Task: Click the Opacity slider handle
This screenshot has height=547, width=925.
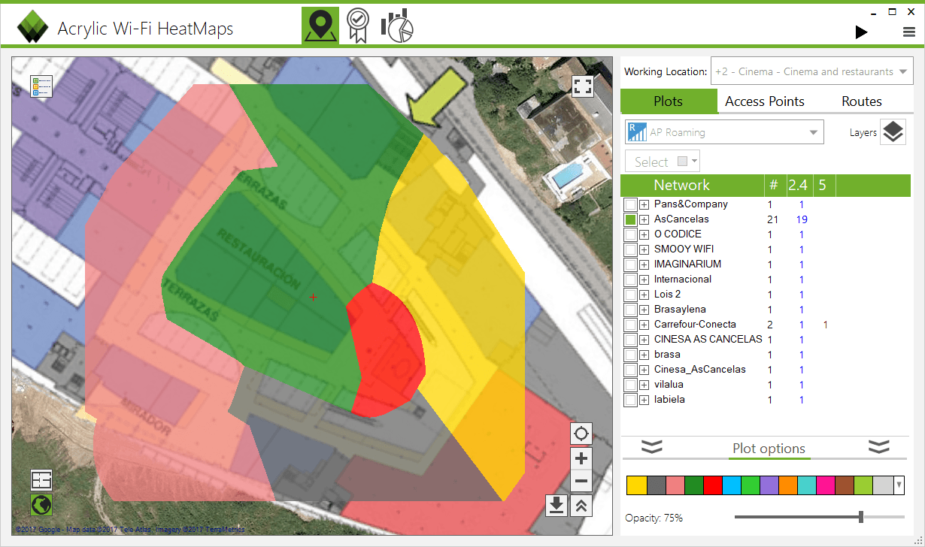Action: [861, 517]
